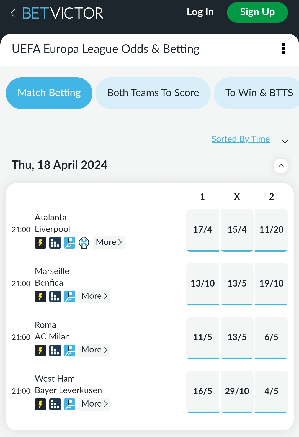Select the lightning fast-markets icon for Atalanta vs Liverpool
The height and width of the screenshot is (437, 299).
point(40,242)
